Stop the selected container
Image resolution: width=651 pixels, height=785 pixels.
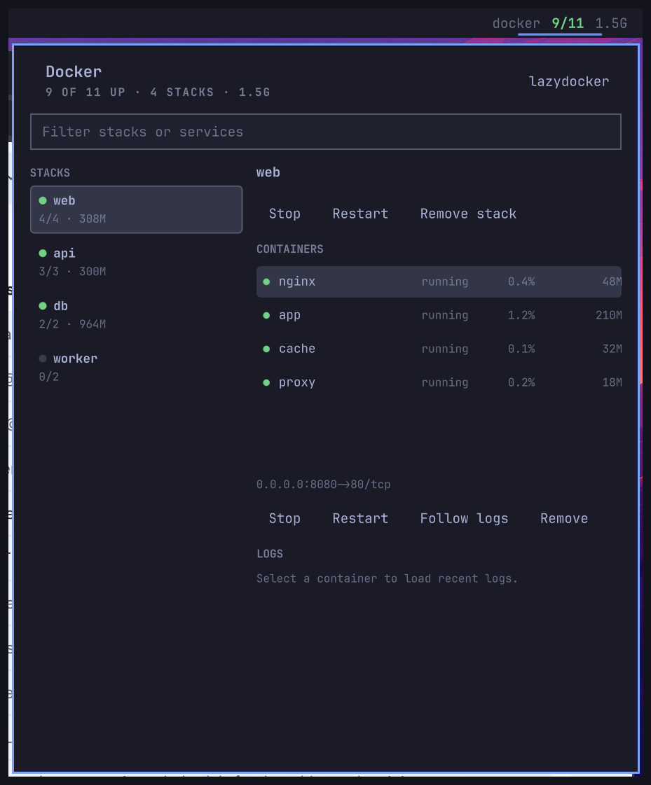click(285, 519)
